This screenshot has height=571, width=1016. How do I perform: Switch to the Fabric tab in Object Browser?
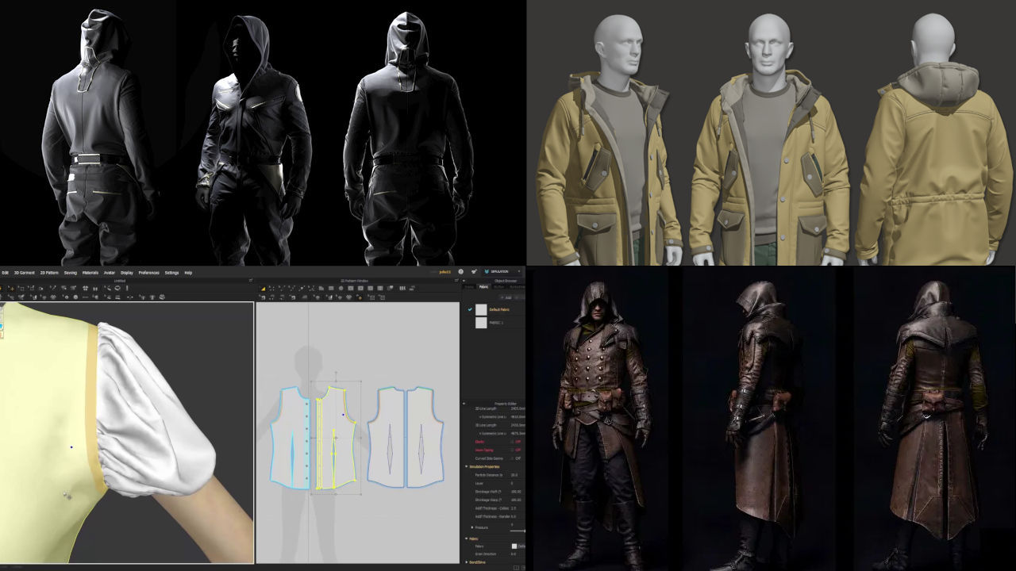(483, 287)
